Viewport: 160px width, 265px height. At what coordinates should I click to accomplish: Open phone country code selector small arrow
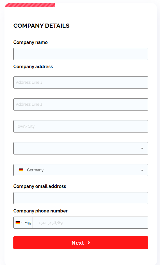(22, 223)
